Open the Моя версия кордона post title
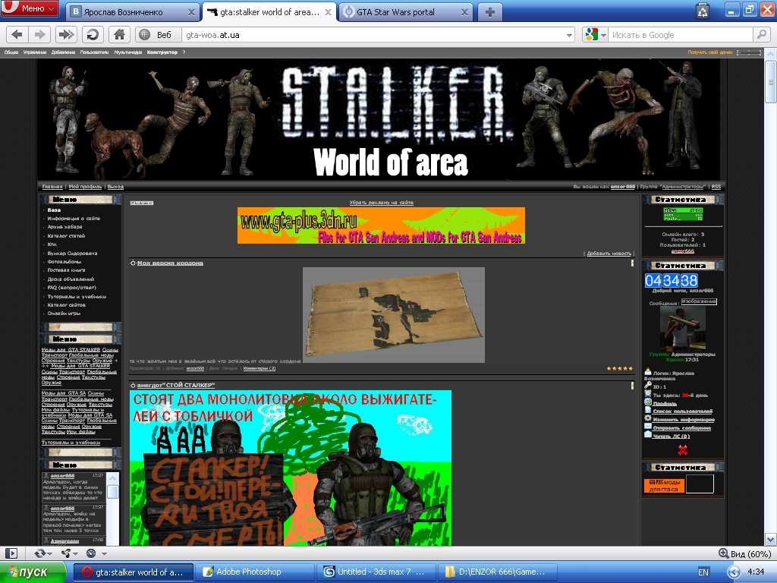Image resolution: width=777 pixels, height=583 pixels. 170,263
